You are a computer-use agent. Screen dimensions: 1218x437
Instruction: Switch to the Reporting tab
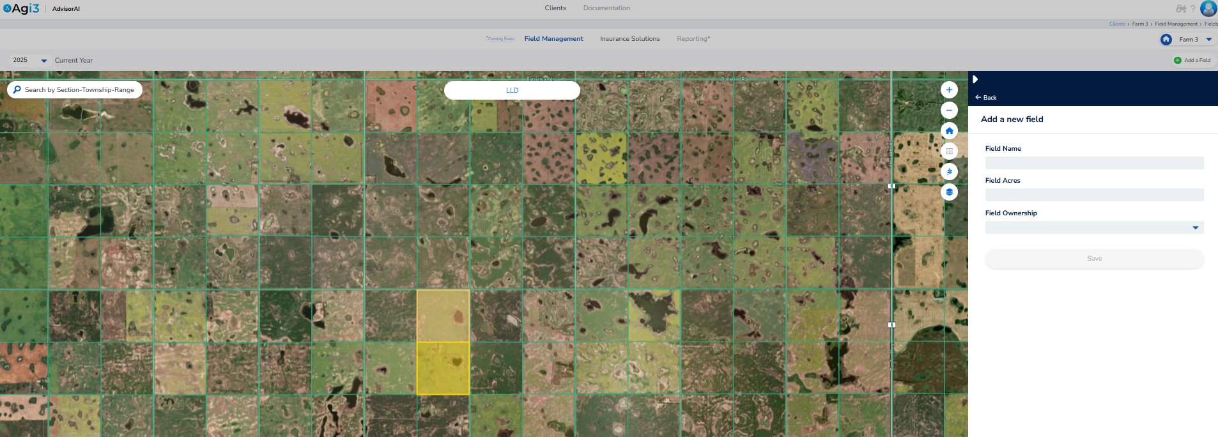[693, 39]
